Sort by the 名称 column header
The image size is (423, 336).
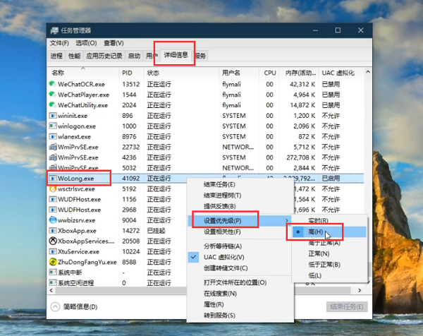(83, 73)
